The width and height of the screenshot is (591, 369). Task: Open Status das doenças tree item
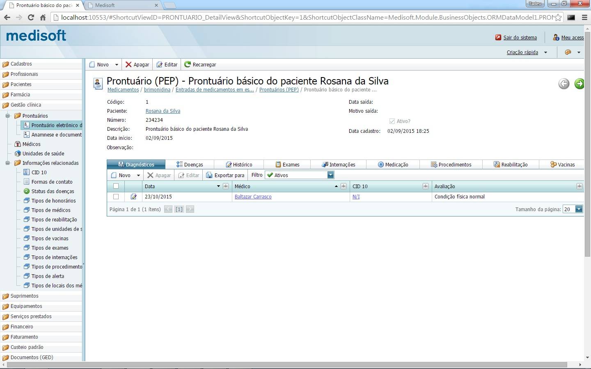point(53,191)
